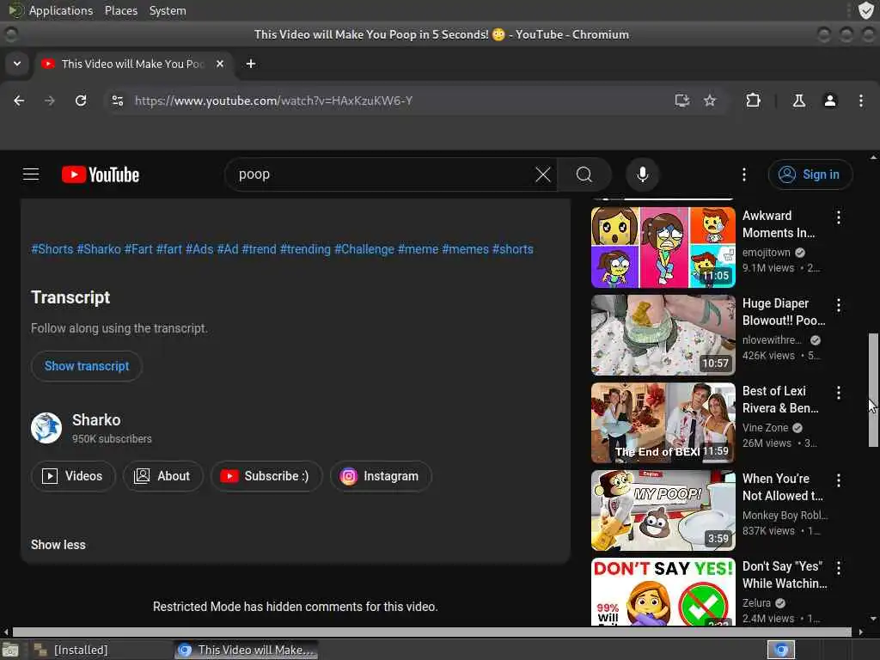This screenshot has height=660, width=880.
Task: Clear the search box with the X icon
Action: [543, 174]
